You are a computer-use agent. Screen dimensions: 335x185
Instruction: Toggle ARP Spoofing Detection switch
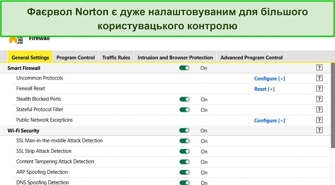click(185, 172)
